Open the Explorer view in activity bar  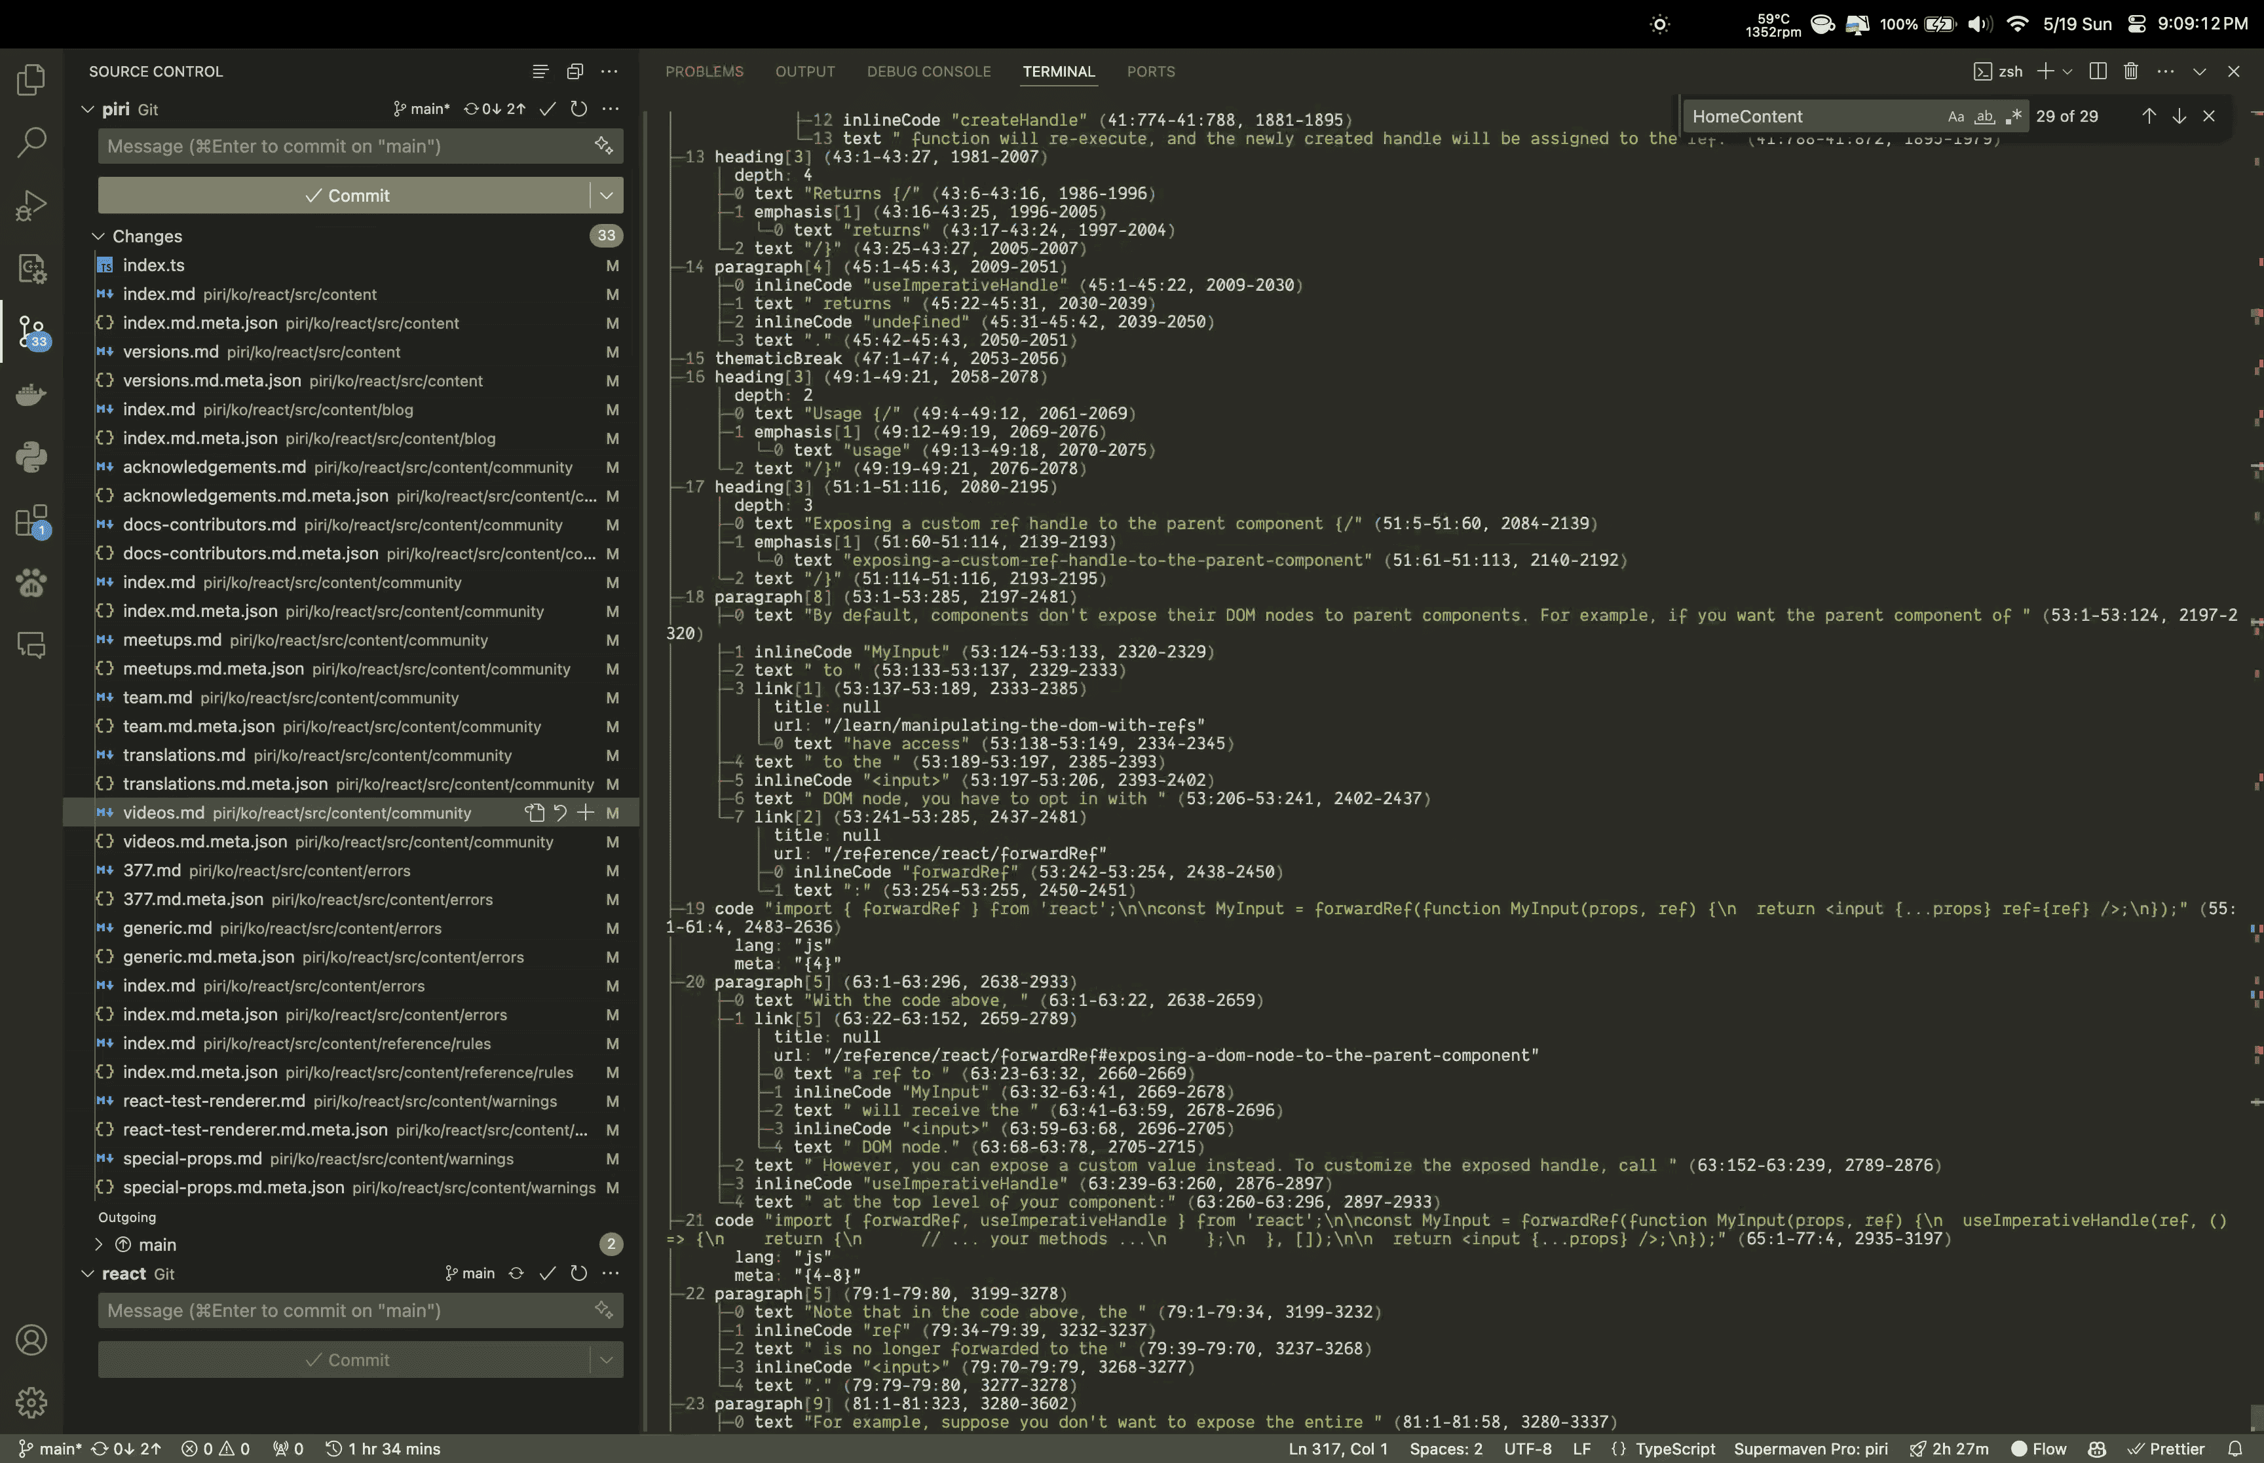click(x=31, y=80)
